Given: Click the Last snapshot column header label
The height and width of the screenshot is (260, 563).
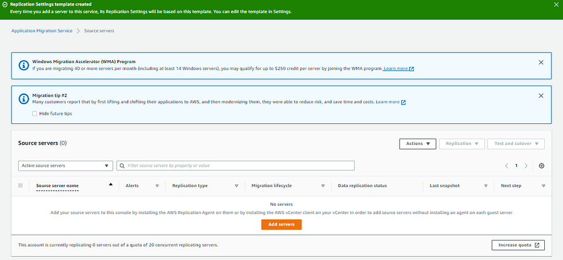Looking at the screenshot, I should [445, 185].
